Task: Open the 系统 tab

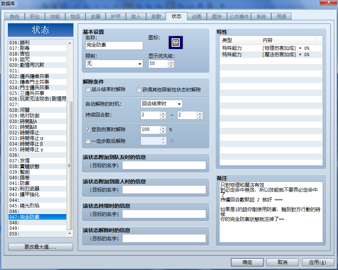Action: click(x=261, y=16)
